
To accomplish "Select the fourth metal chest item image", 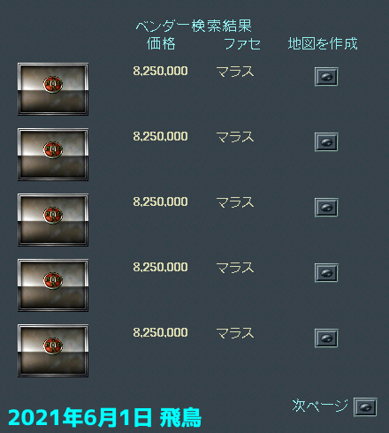I will pyautogui.click(x=53, y=285).
